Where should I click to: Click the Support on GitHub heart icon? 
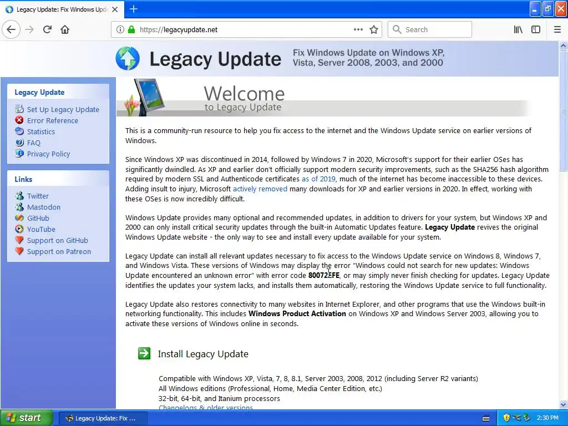tap(19, 240)
